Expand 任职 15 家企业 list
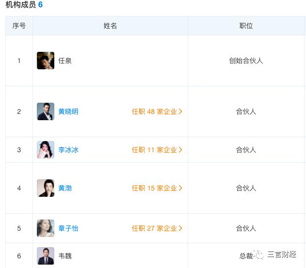 click(x=157, y=188)
